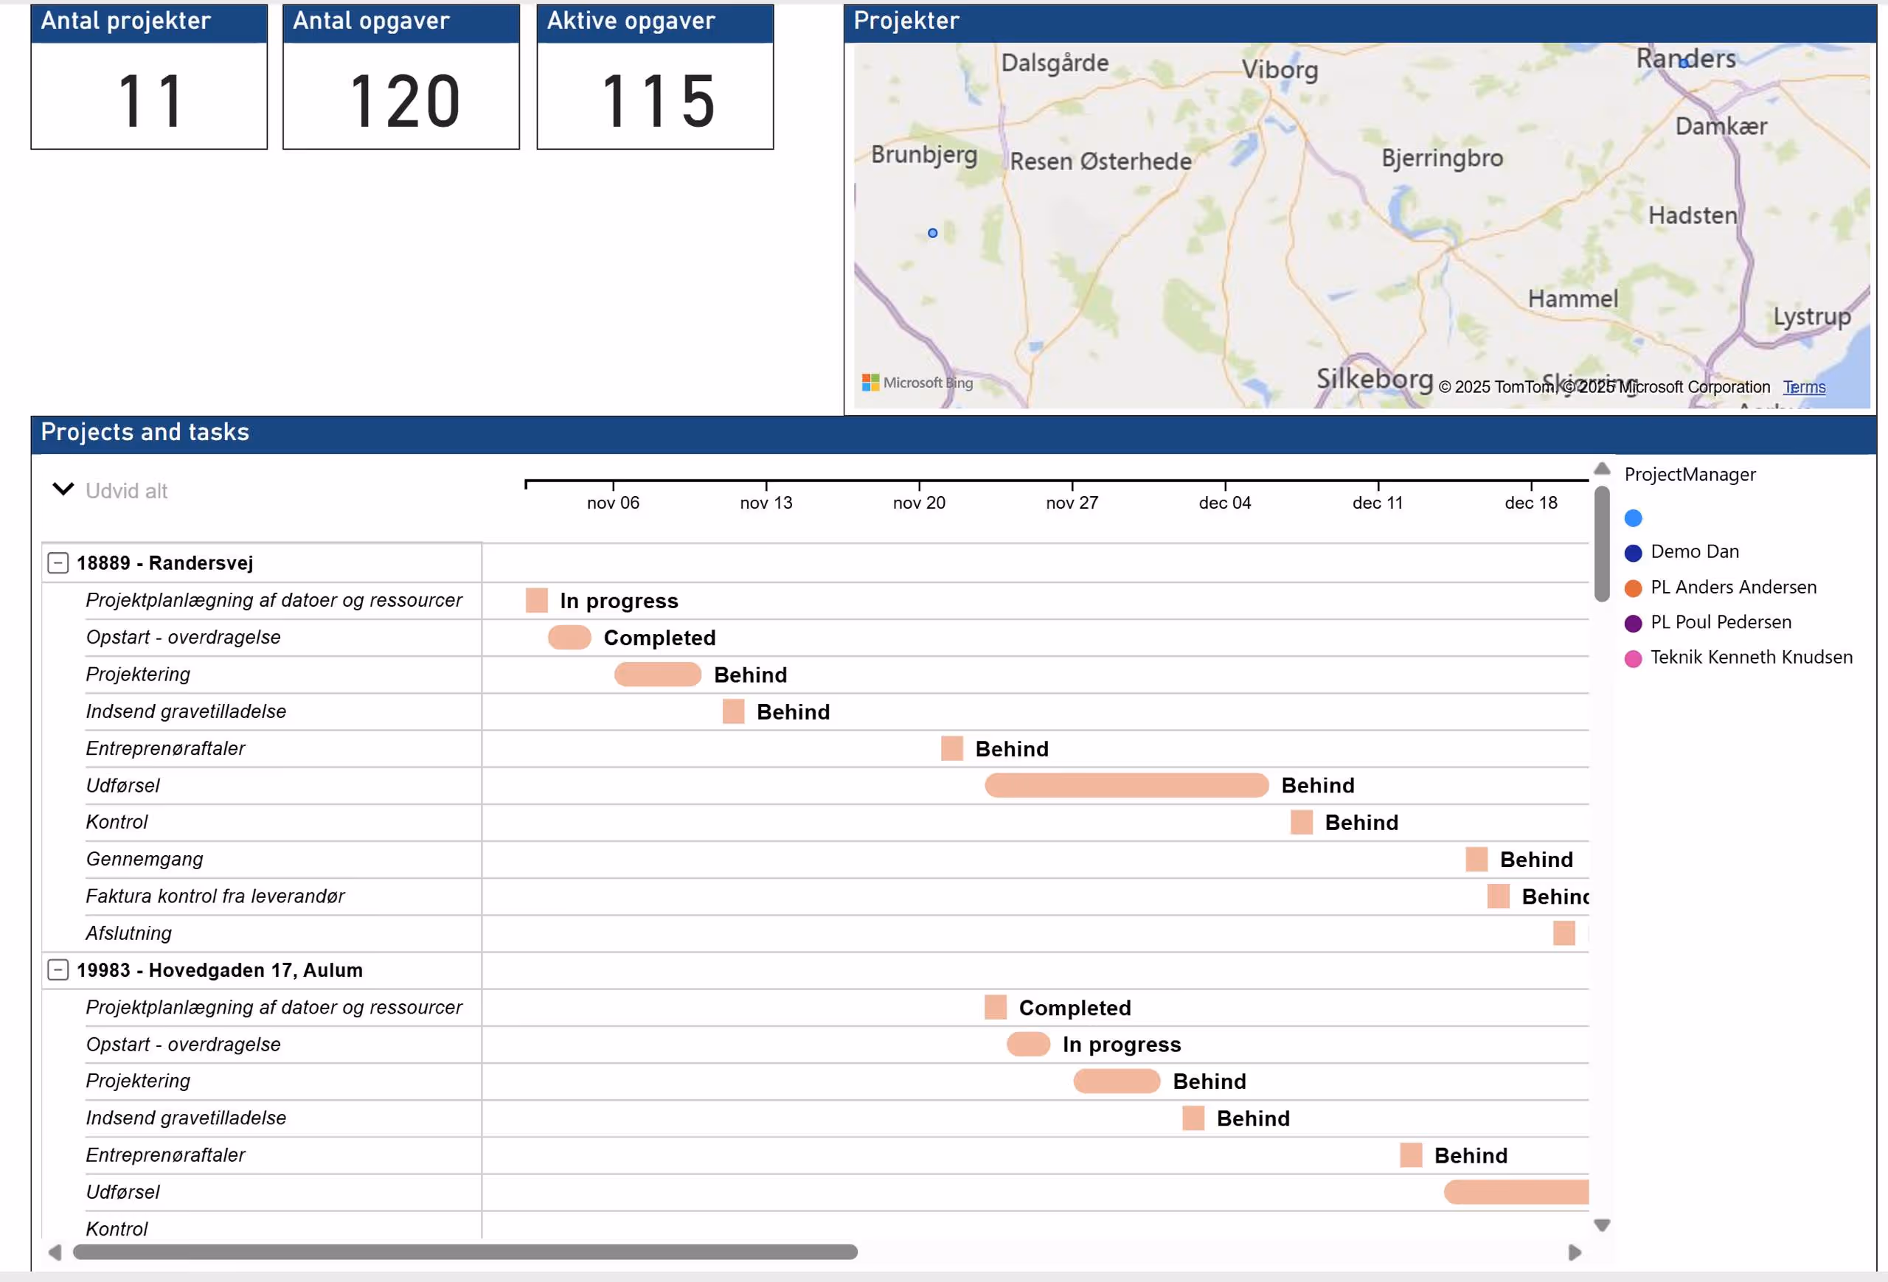Click the blue project dot on map
This screenshot has height=1282, width=1888.
tap(933, 233)
